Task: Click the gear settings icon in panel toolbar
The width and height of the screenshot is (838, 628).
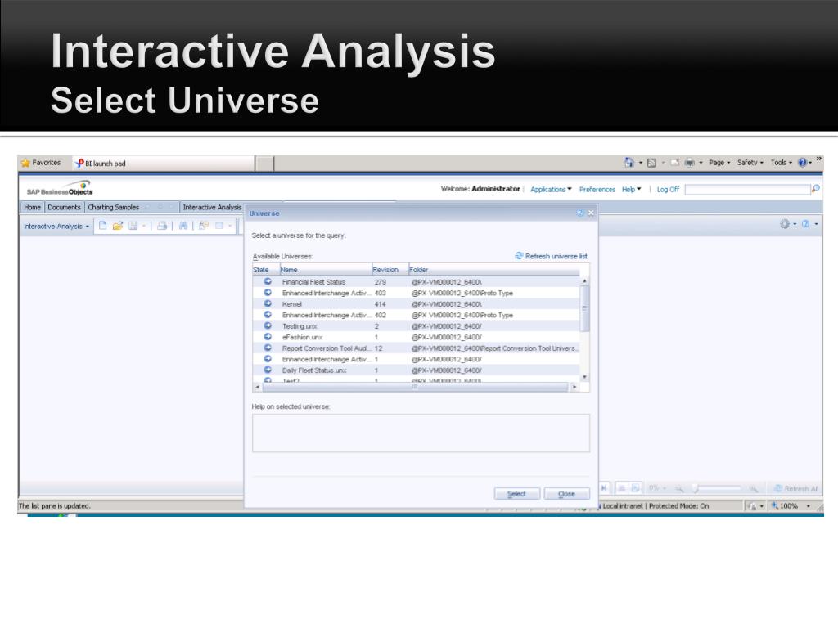Action: click(x=785, y=224)
